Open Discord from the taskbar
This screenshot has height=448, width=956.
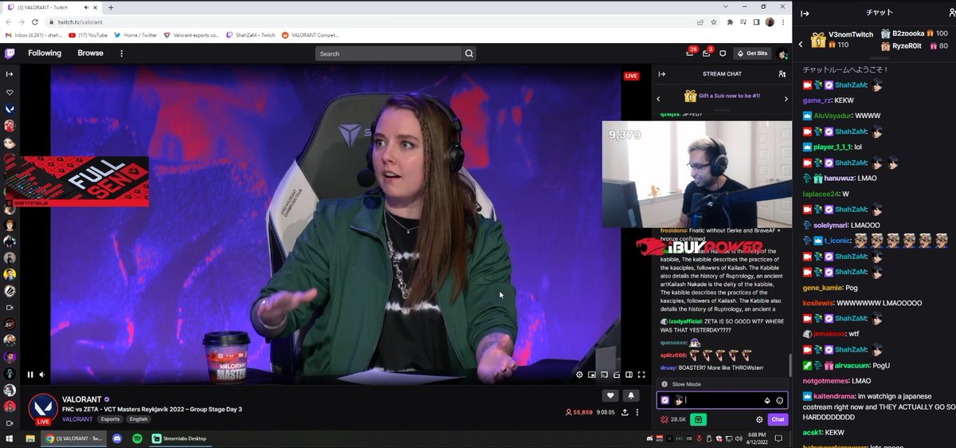117,438
